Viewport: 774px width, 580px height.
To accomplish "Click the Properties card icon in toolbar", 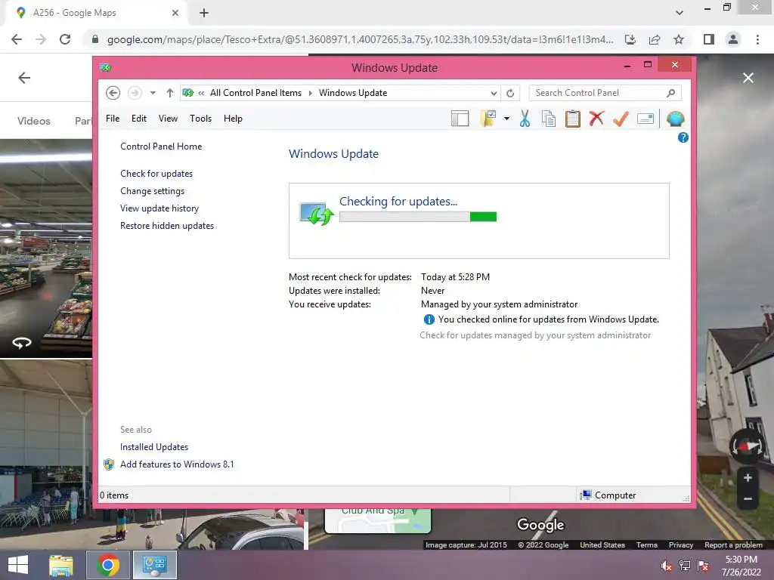I will (x=646, y=119).
